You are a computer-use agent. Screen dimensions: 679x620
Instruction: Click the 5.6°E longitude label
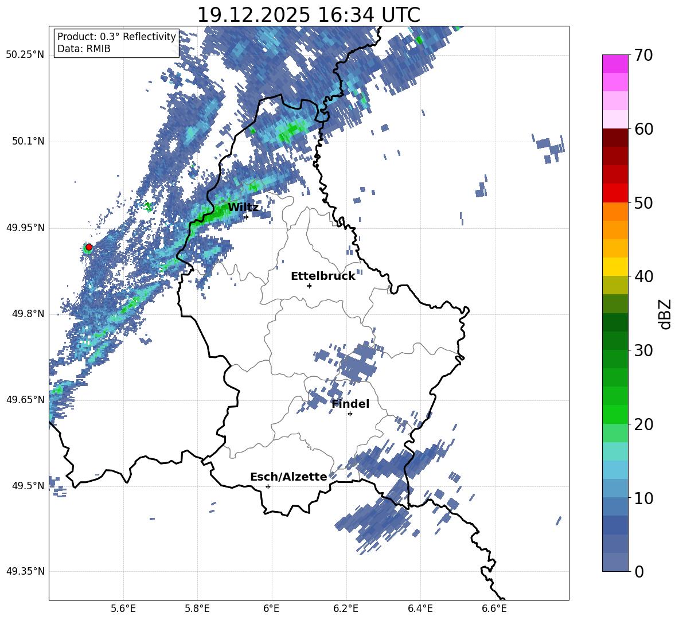[123, 609]
